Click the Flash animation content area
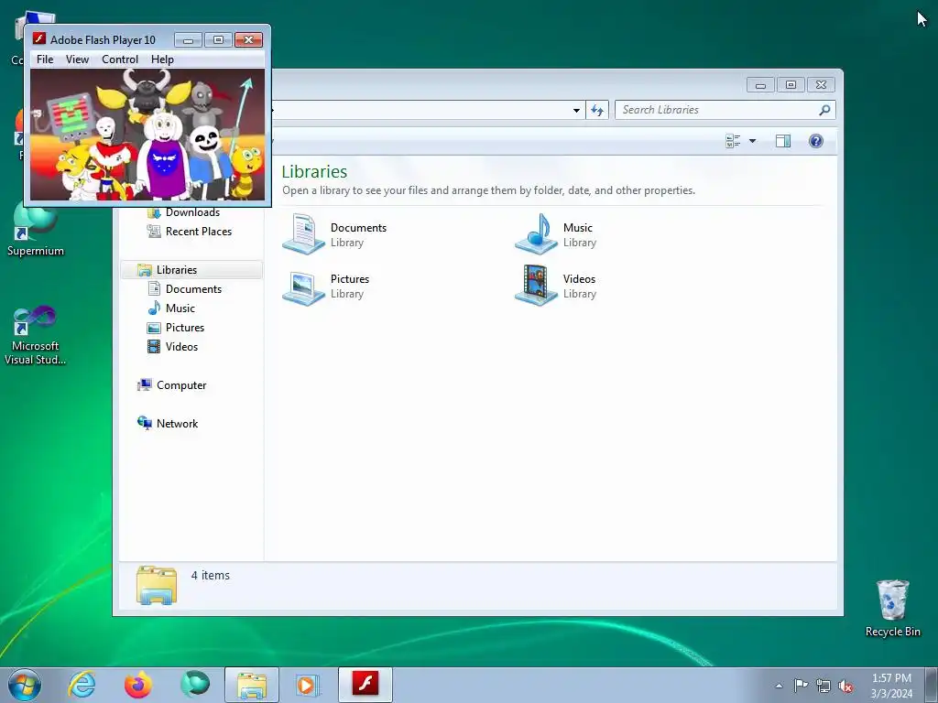This screenshot has height=703, width=938. click(x=147, y=135)
